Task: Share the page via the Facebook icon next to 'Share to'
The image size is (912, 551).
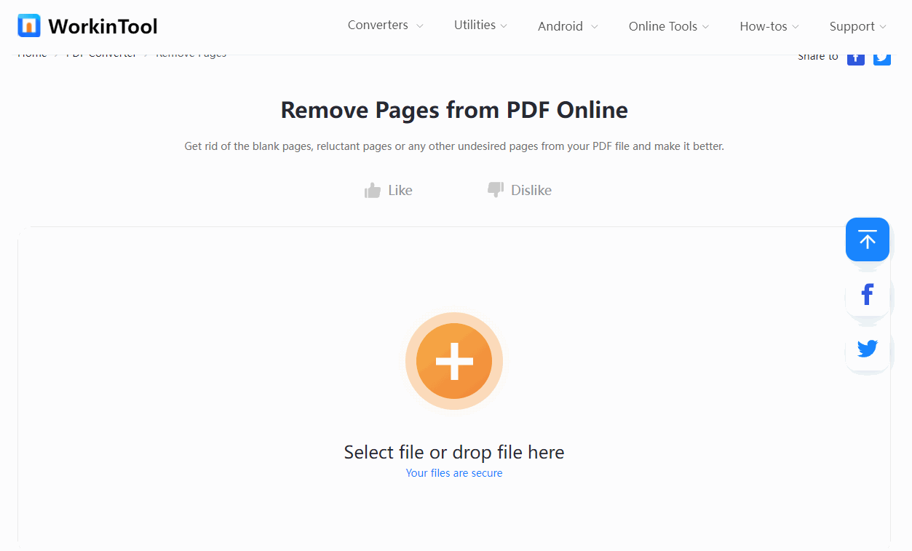Action: pos(855,57)
